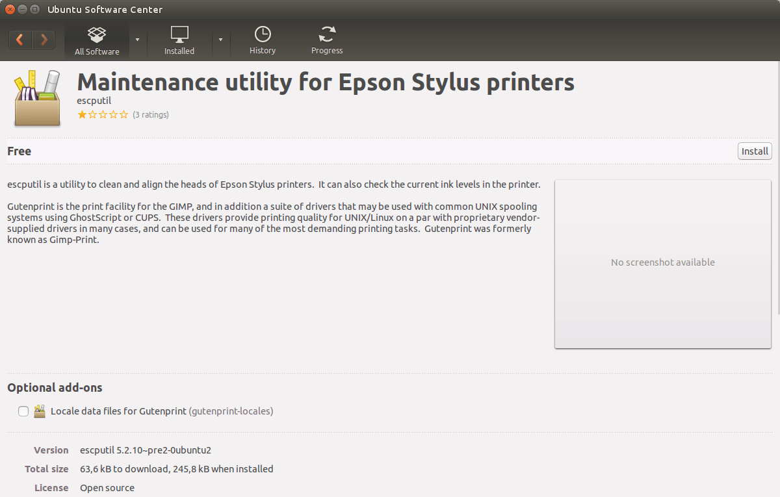This screenshot has width=780, height=497.
Task: Click the forward navigation arrow
Action: tap(44, 40)
